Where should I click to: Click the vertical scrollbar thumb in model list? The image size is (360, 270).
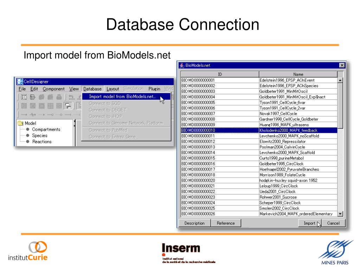click(340, 105)
